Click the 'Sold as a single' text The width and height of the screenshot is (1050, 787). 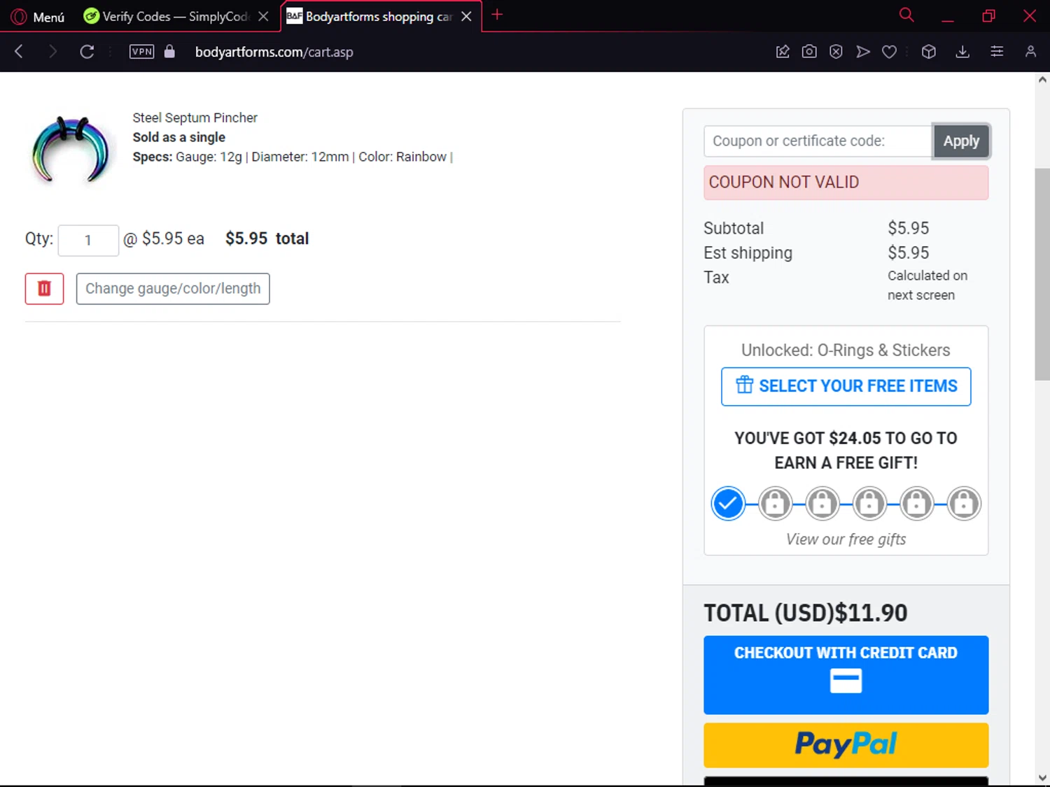pos(179,137)
